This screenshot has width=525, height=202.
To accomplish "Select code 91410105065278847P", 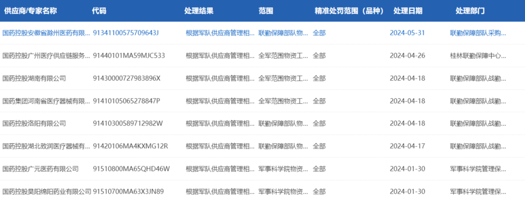I will click(x=126, y=101).
